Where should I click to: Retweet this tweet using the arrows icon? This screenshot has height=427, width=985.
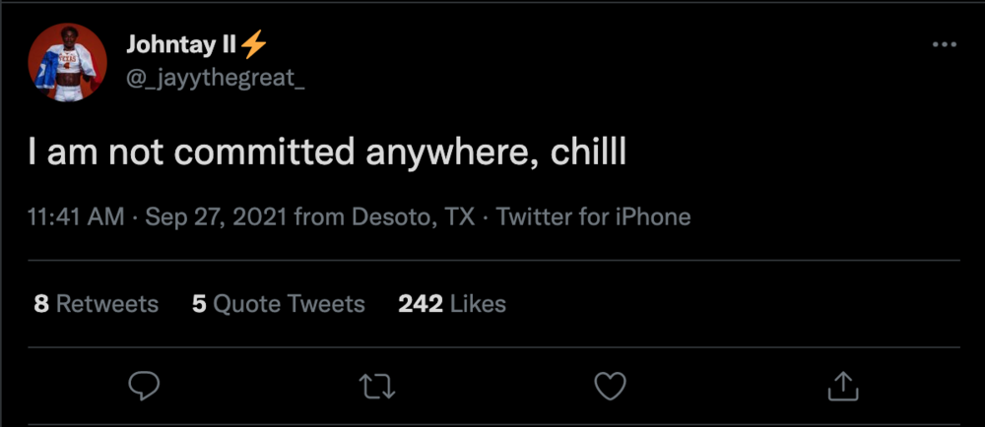376,386
